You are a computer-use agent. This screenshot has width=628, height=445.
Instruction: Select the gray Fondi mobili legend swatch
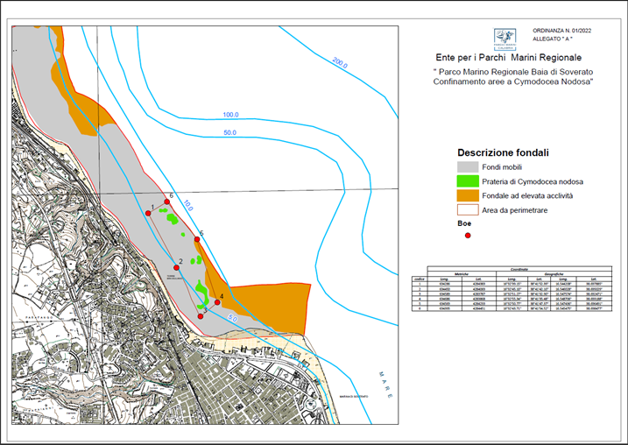469,166
